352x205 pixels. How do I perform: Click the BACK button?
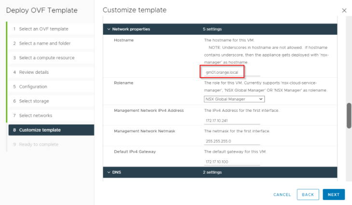pos(308,195)
